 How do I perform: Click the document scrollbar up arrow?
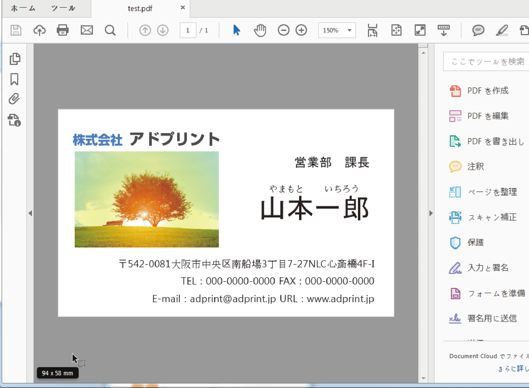(423, 53)
